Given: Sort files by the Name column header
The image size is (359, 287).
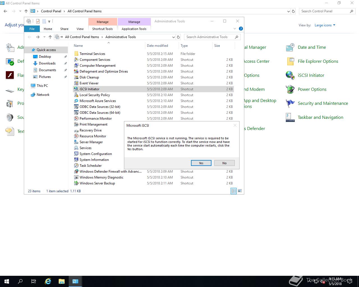Looking at the screenshot, I should [109, 46].
